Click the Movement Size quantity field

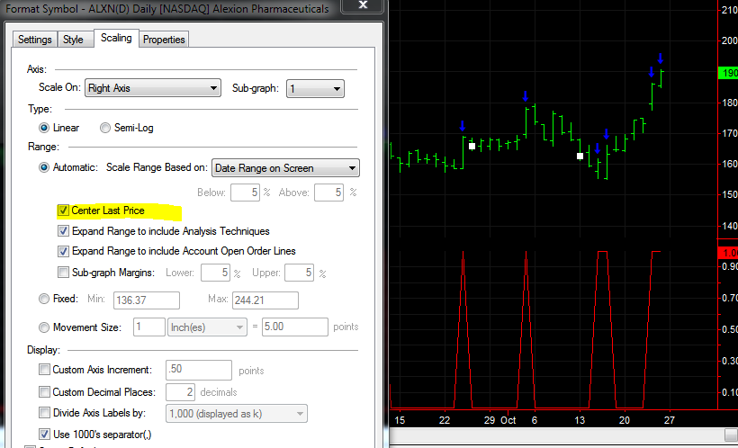[x=149, y=327]
